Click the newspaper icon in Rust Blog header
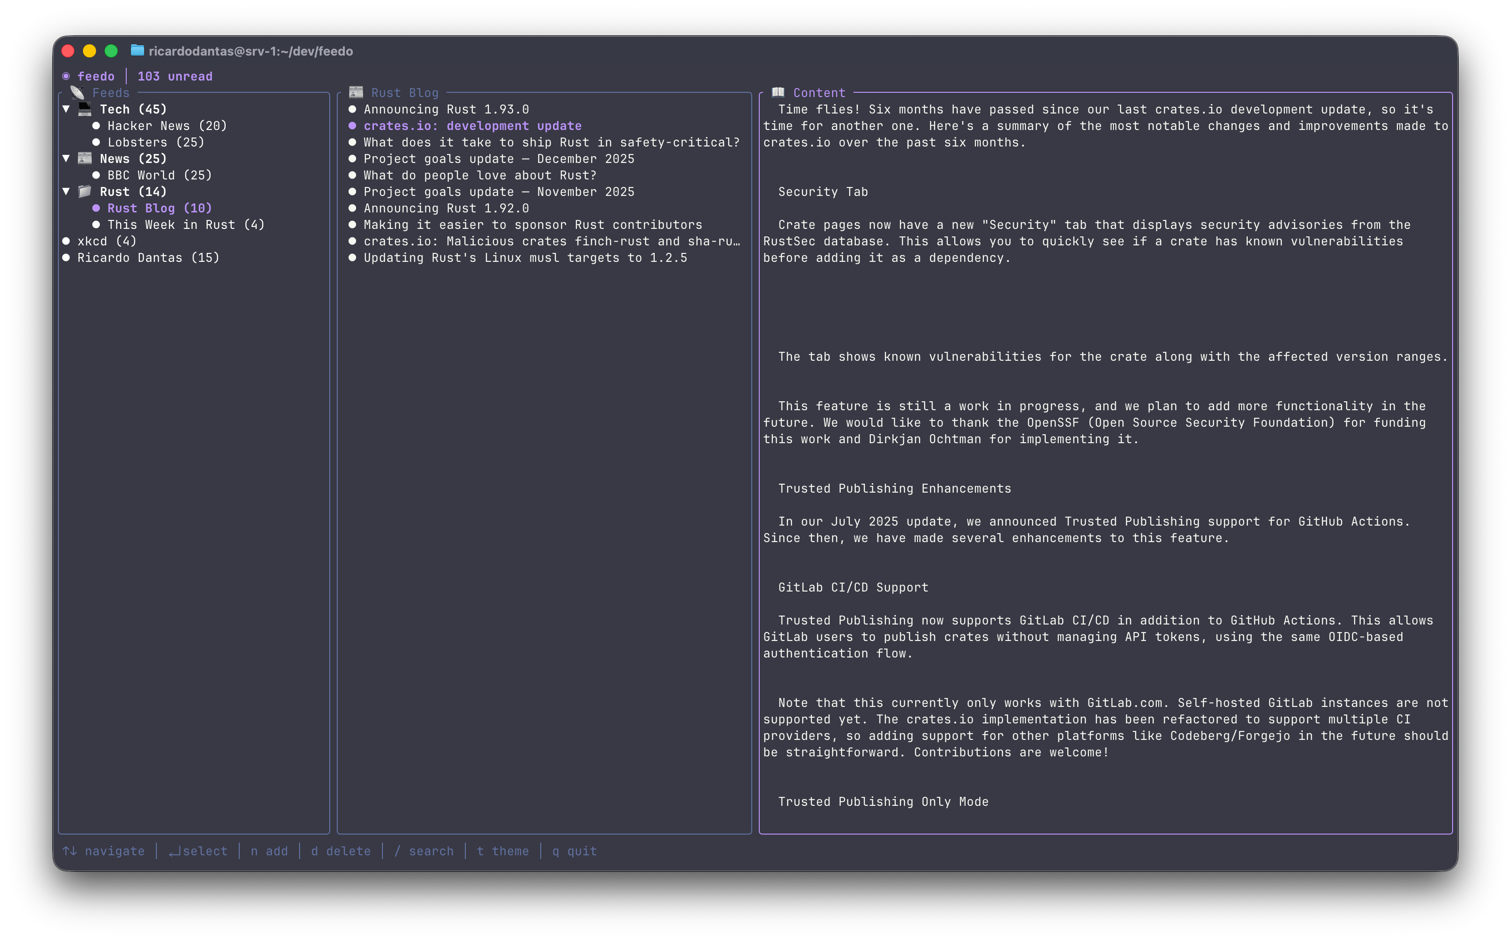This screenshot has width=1511, height=941. 356,93
